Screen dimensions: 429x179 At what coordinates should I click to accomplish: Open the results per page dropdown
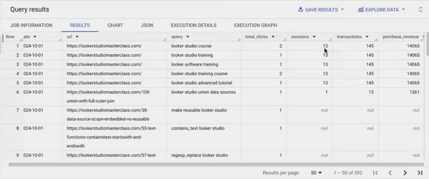click(x=316, y=173)
